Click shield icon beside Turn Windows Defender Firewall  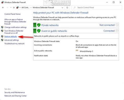(x=2, y=31)
